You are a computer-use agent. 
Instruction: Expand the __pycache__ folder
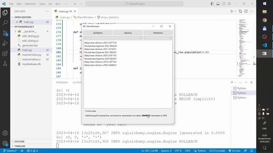pos(15,31)
